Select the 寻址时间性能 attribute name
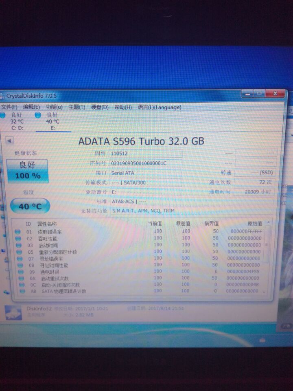Image resolution: width=293 pixels, height=391 pixels. (54, 265)
